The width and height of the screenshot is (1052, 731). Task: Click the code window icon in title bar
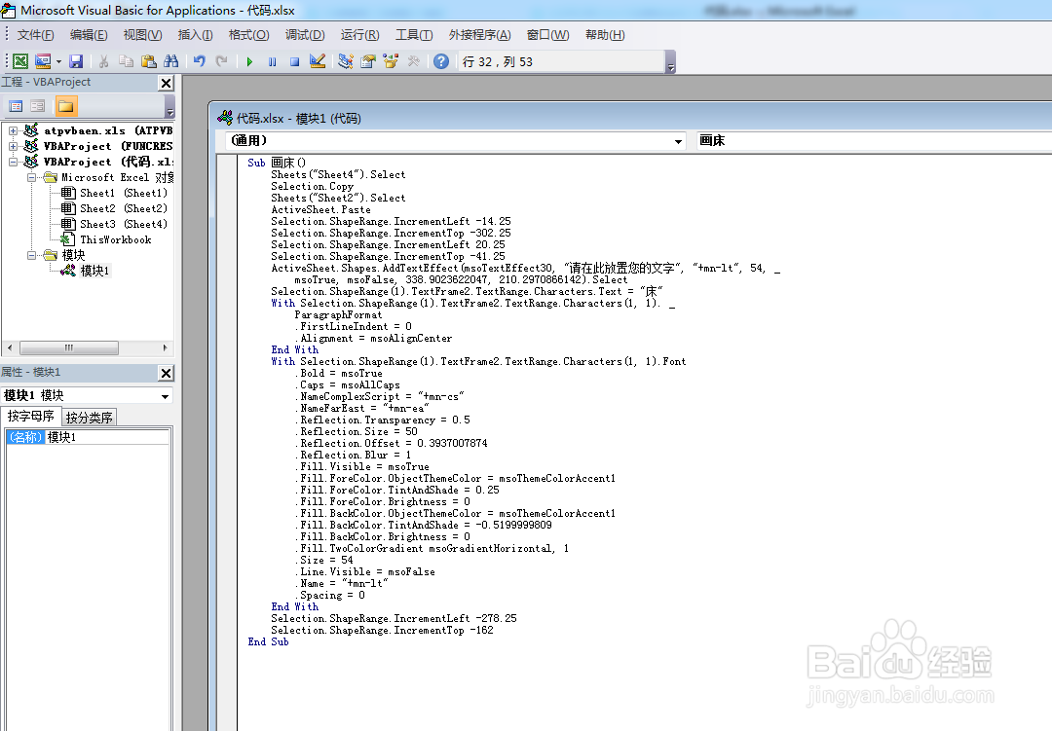(x=225, y=118)
